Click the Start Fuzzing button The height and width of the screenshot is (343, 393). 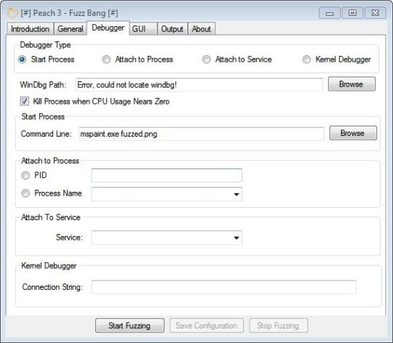pyautogui.click(x=130, y=326)
